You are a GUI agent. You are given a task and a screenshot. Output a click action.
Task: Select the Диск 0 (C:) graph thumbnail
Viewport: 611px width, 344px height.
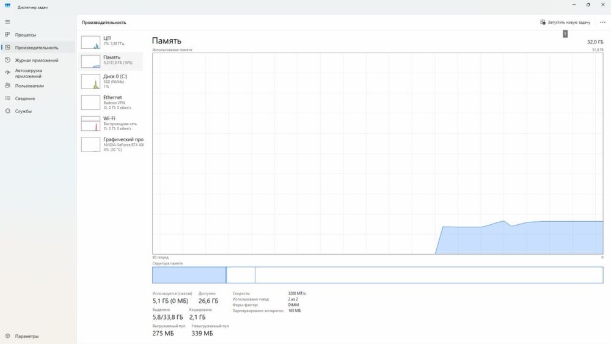pos(90,82)
